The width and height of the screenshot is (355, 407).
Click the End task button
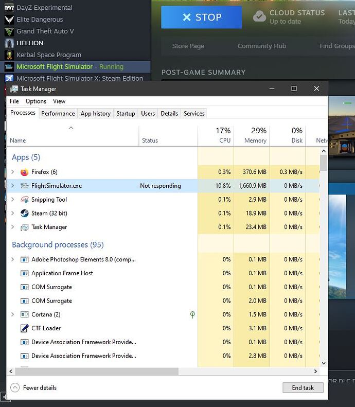tap(303, 388)
